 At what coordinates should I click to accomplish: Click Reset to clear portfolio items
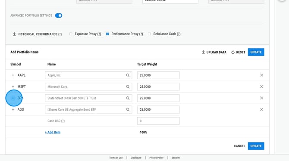point(238,52)
